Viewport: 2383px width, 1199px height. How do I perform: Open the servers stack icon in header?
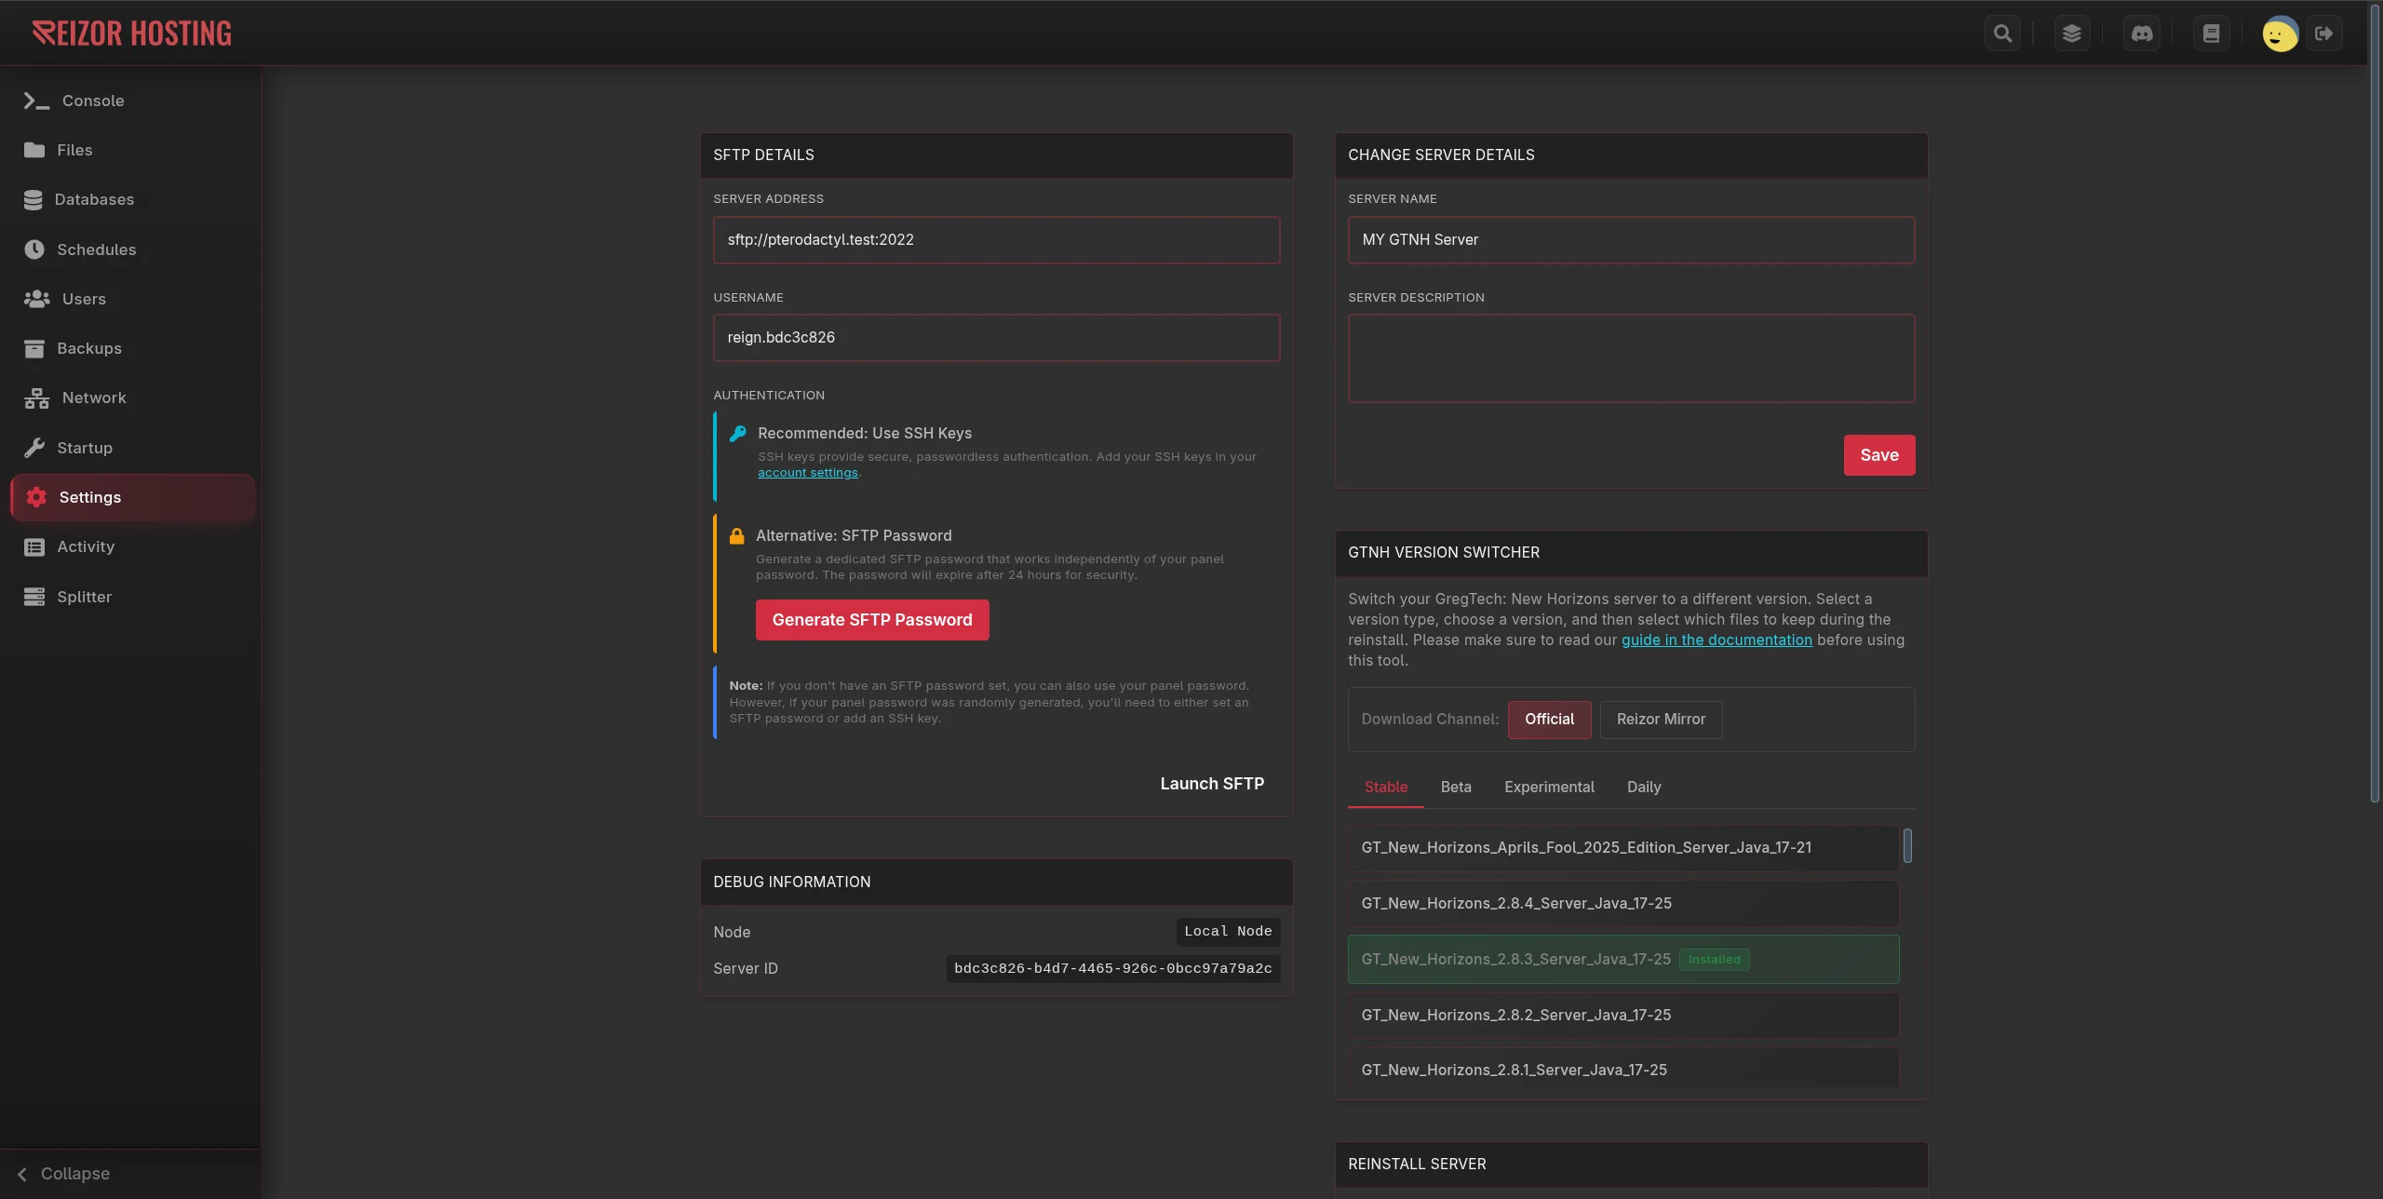tap(2071, 34)
